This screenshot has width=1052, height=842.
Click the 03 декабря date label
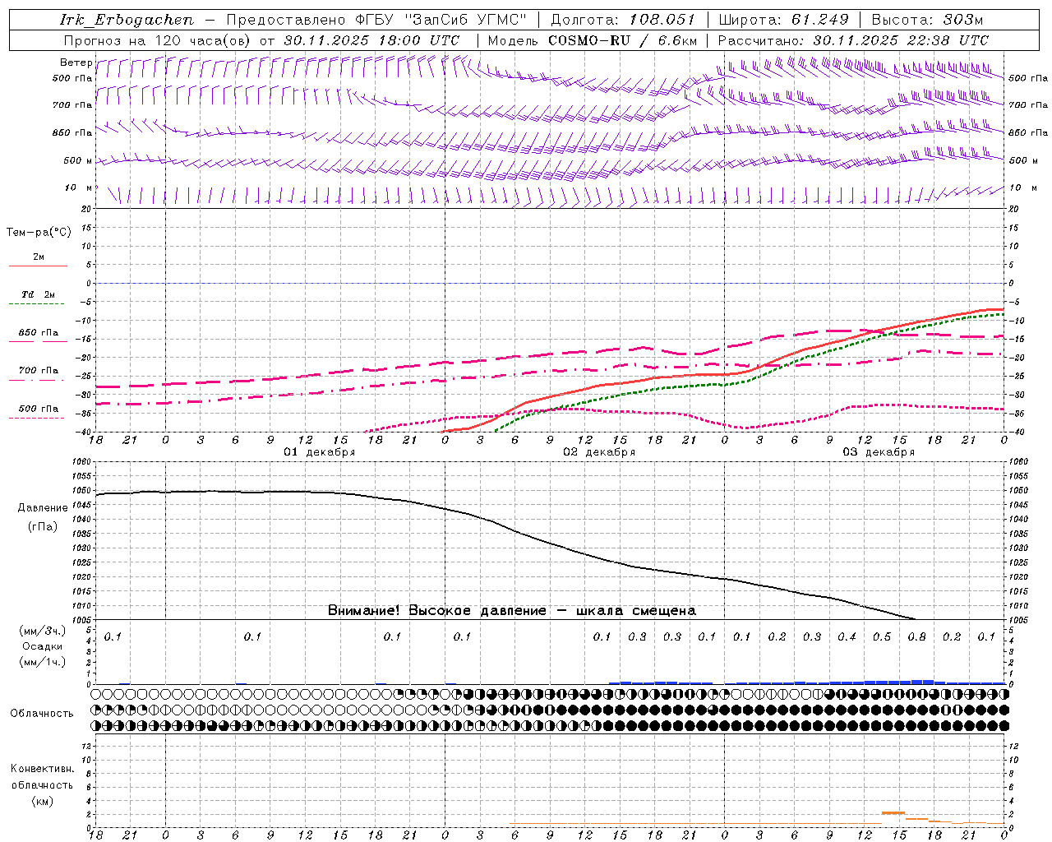click(x=879, y=452)
